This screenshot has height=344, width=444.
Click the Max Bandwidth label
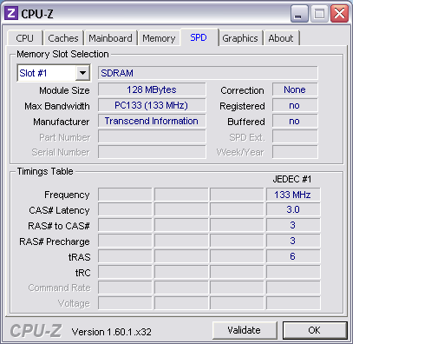(57, 106)
